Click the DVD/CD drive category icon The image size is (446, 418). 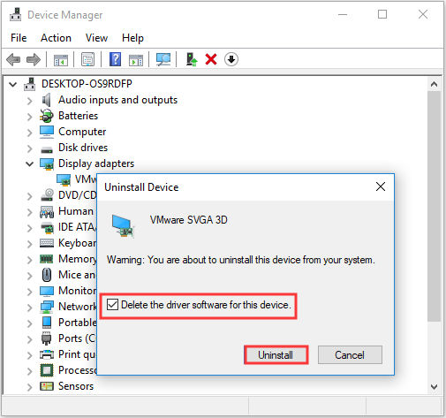click(x=47, y=195)
